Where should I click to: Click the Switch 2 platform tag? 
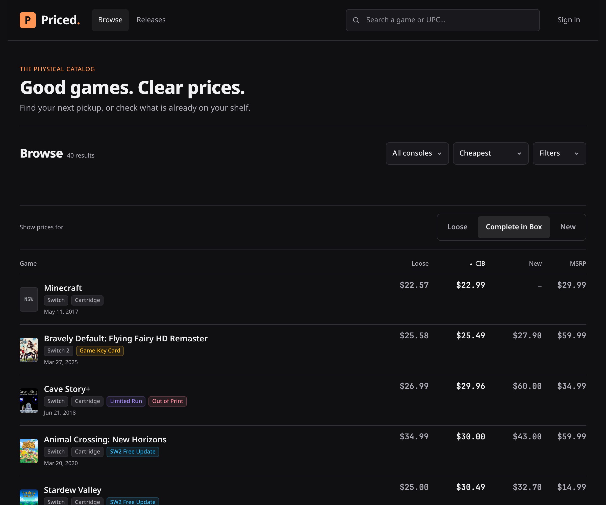click(x=58, y=351)
